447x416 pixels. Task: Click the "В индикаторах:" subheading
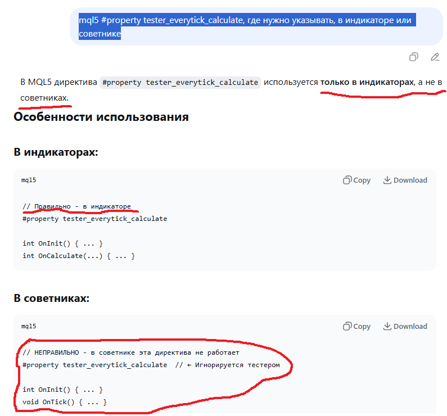(x=56, y=152)
